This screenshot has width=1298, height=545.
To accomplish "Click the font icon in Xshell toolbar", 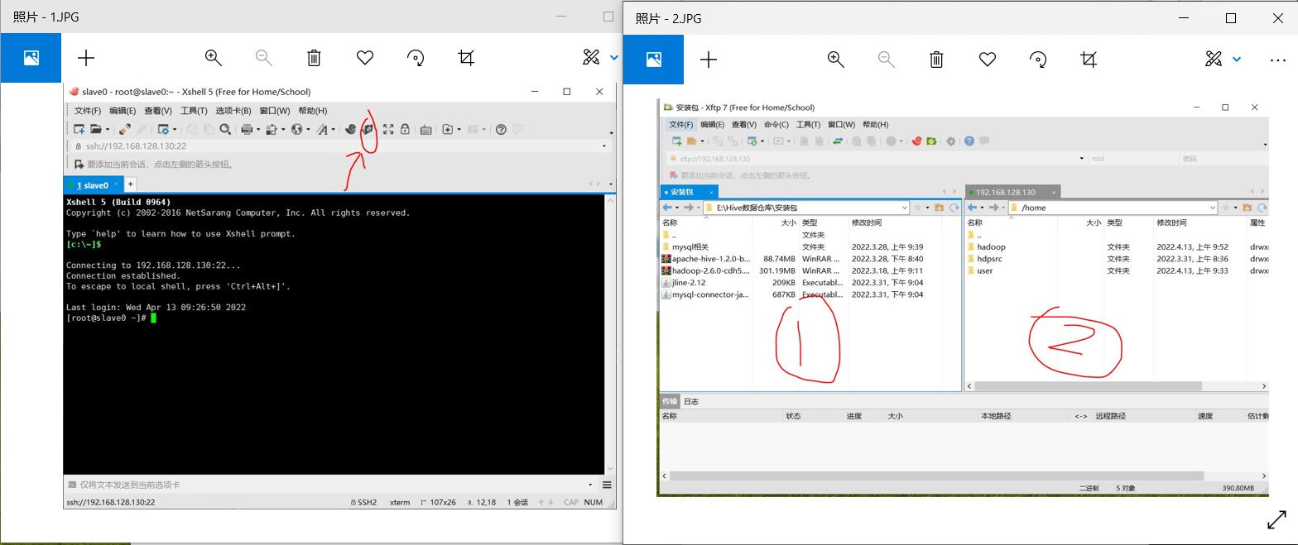I will point(322,129).
